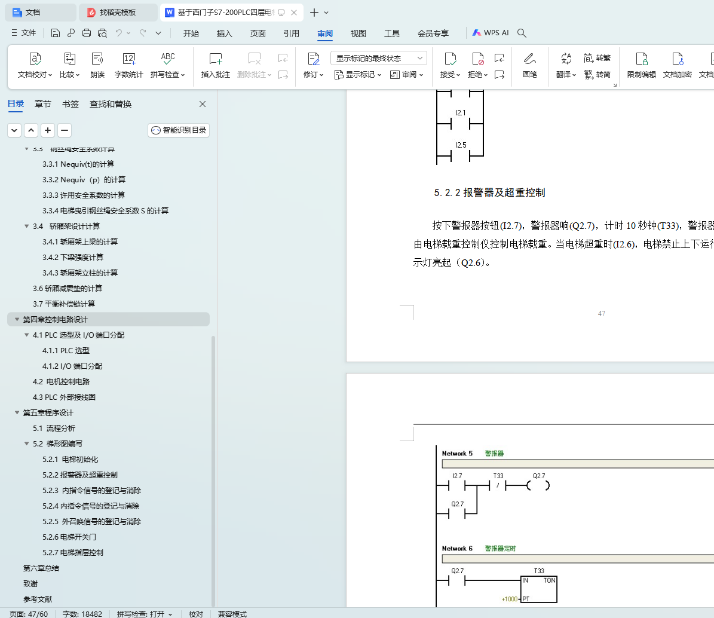Click the outline panel vertical scrollbar

coord(213,471)
